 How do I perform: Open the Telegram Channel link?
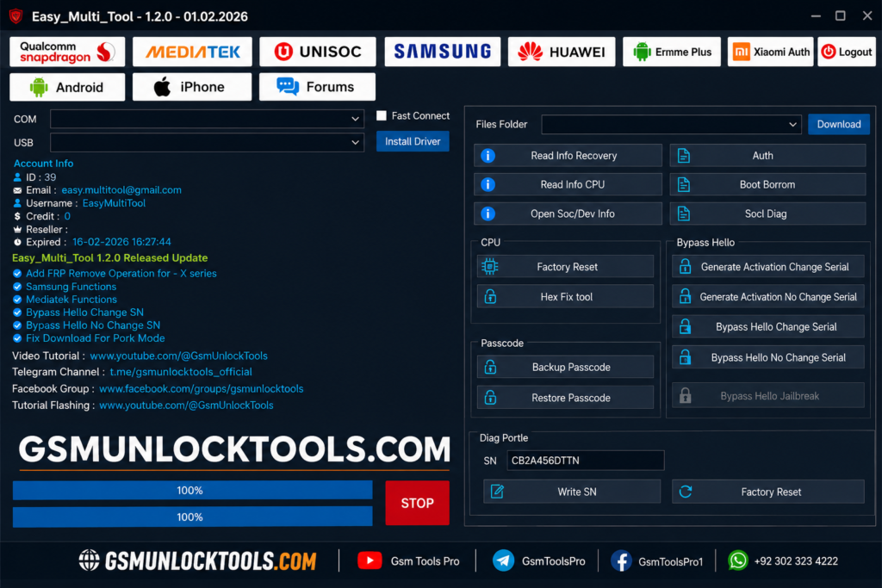181,372
